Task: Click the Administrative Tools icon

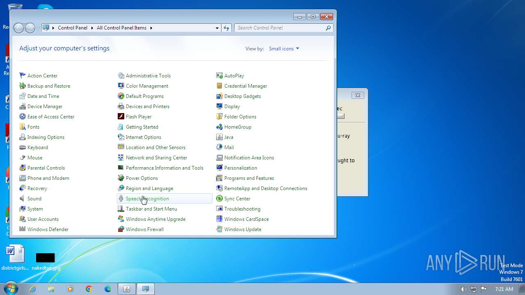Action: pos(121,75)
